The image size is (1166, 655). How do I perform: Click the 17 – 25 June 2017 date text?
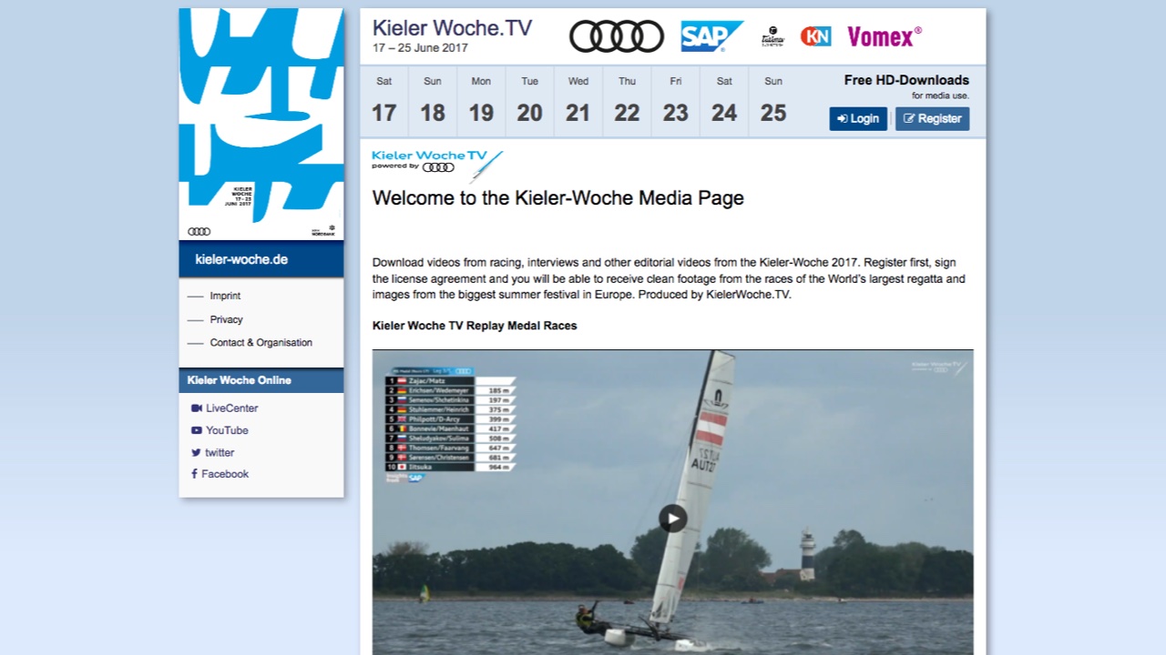point(420,48)
